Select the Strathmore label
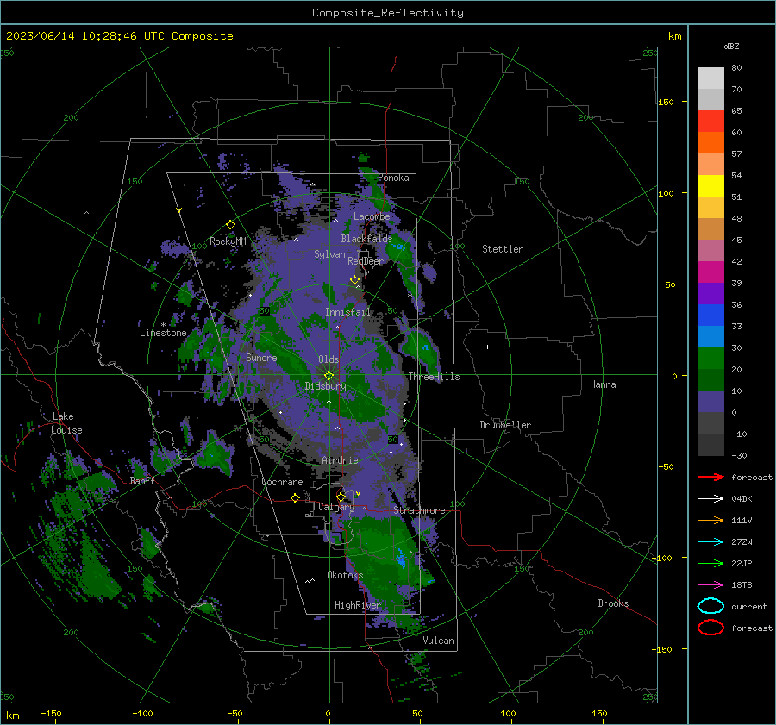This screenshot has height=725, width=776. [419, 510]
